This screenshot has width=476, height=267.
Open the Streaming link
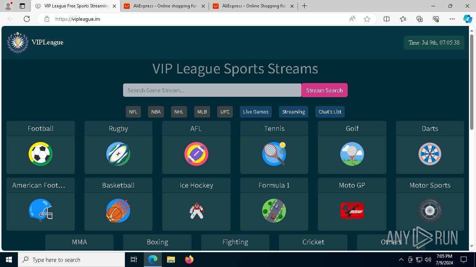coord(293,112)
